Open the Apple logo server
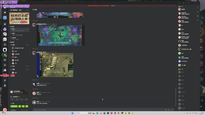 pos(5,50)
